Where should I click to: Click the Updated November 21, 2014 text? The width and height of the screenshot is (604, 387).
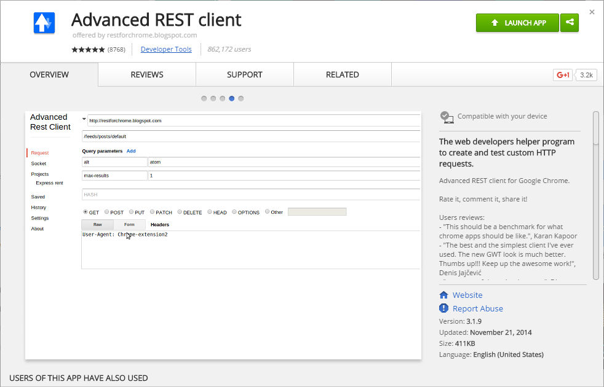coord(485,332)
